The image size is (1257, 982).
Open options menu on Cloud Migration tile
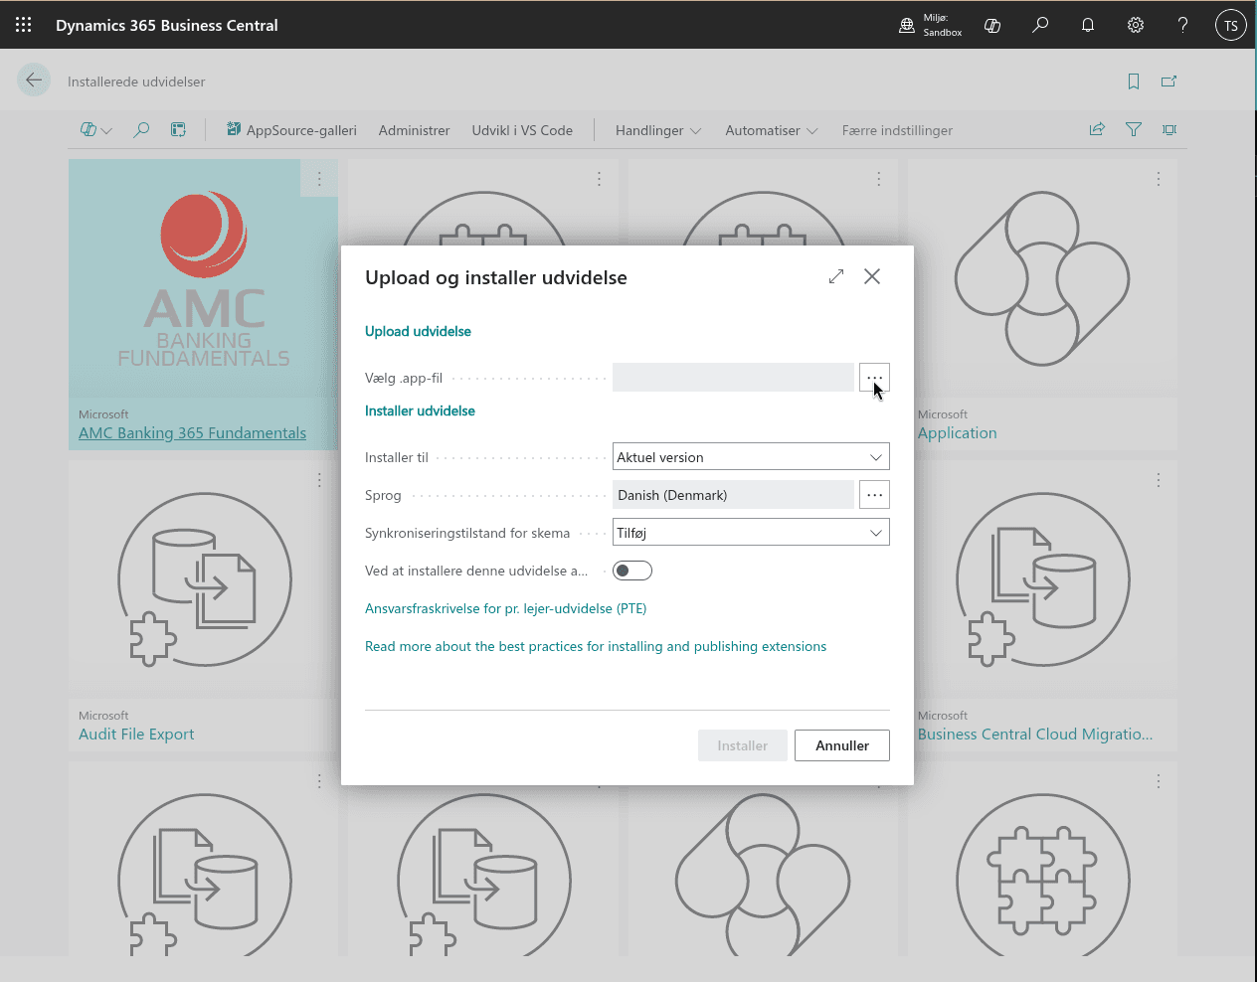(1159, 480)
